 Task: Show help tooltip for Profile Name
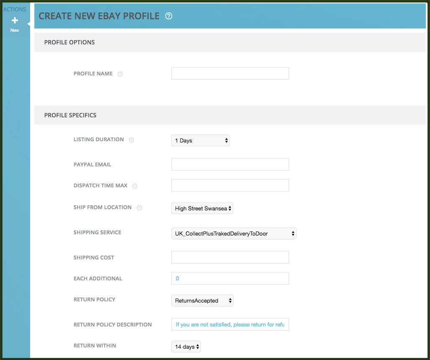120,74
